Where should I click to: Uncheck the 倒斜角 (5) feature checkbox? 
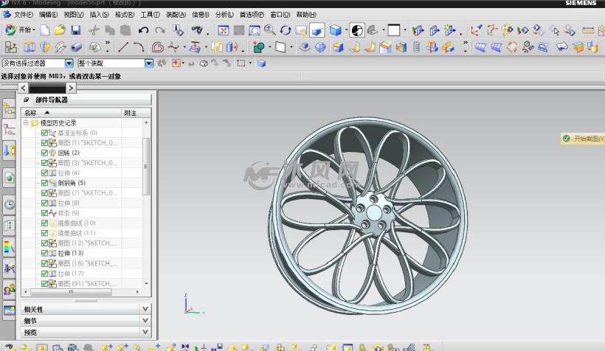(x=44, y=183)
